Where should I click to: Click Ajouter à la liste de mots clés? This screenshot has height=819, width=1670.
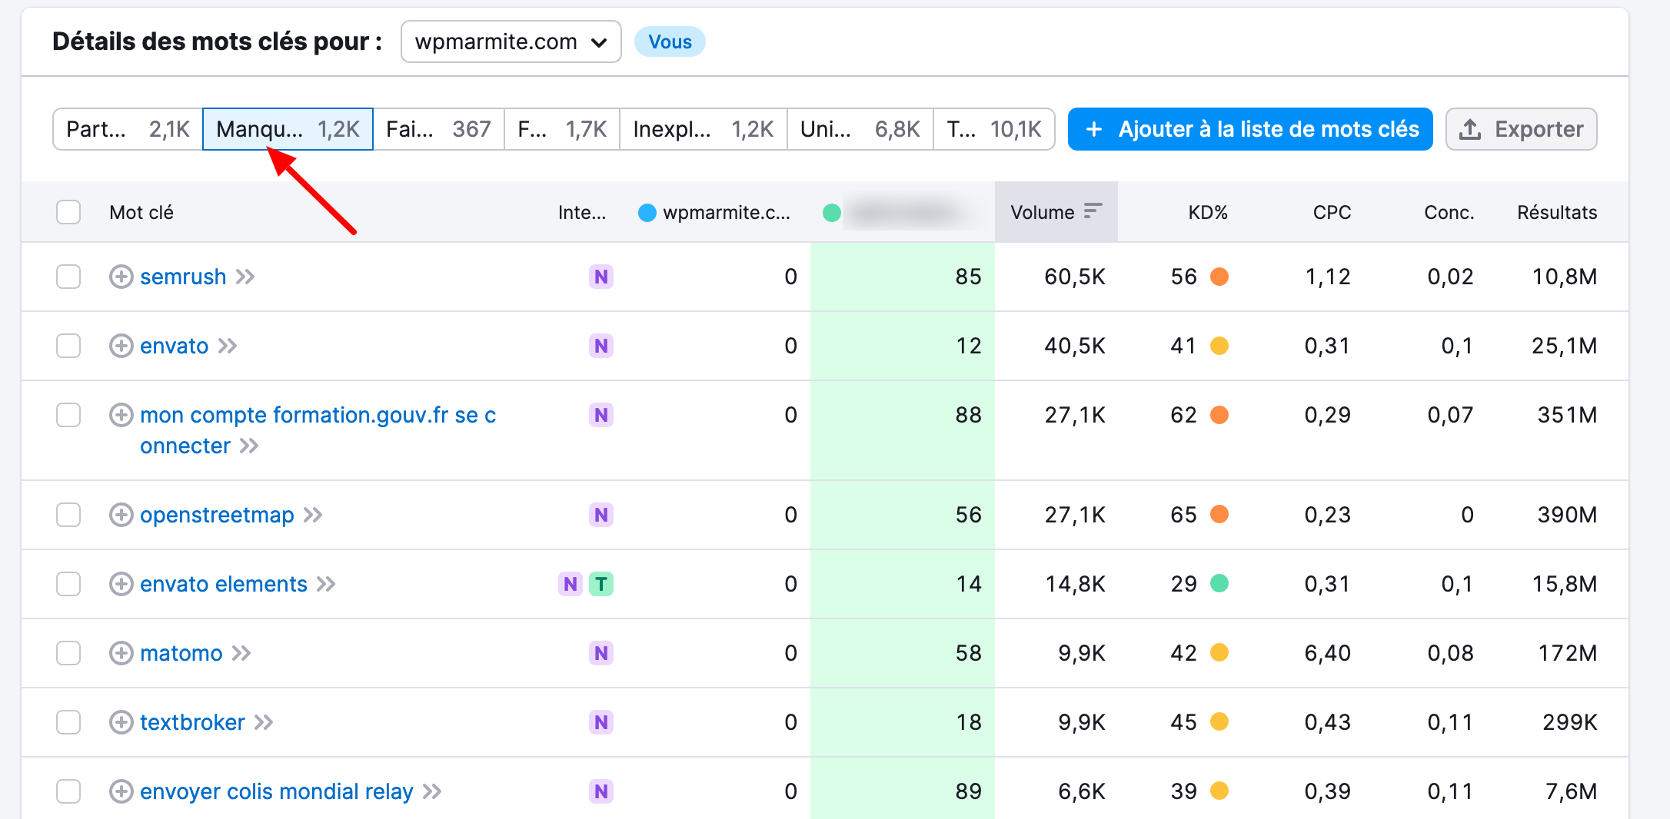pos(1250,129)
